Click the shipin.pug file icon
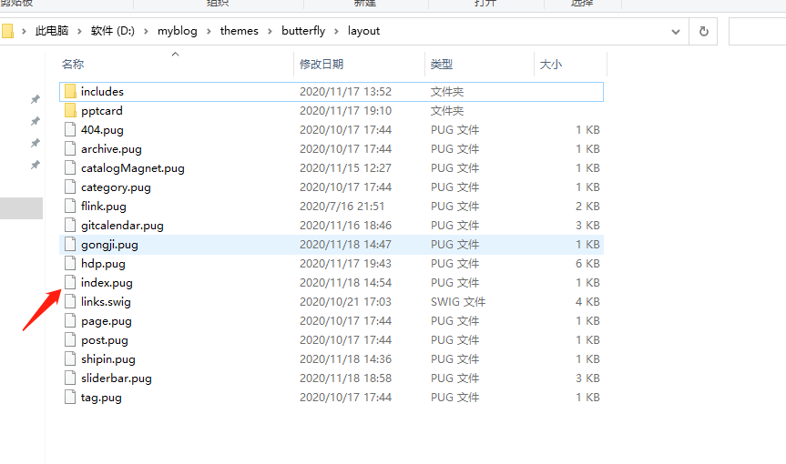Image resolution: width=786 pixels, height=464 pixels. point(70,358)
